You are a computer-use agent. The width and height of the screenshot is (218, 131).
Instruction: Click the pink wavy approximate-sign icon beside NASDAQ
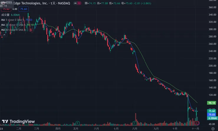click(79, 3)
